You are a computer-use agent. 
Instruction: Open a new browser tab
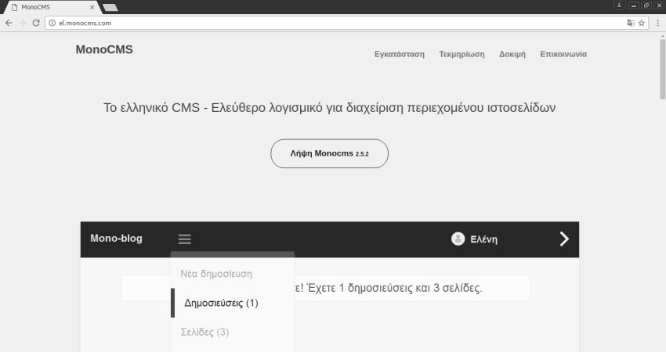pos(110,7)
